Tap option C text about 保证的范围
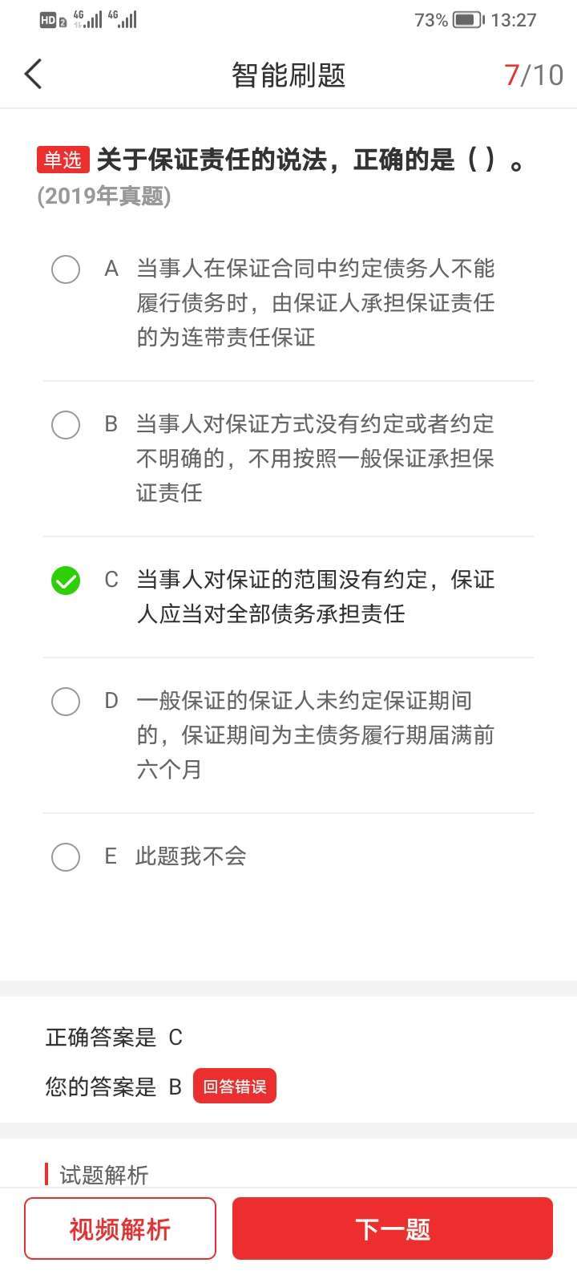Image resolution: width=577 pixels, height=1283 pixels. tap(315, 597)
